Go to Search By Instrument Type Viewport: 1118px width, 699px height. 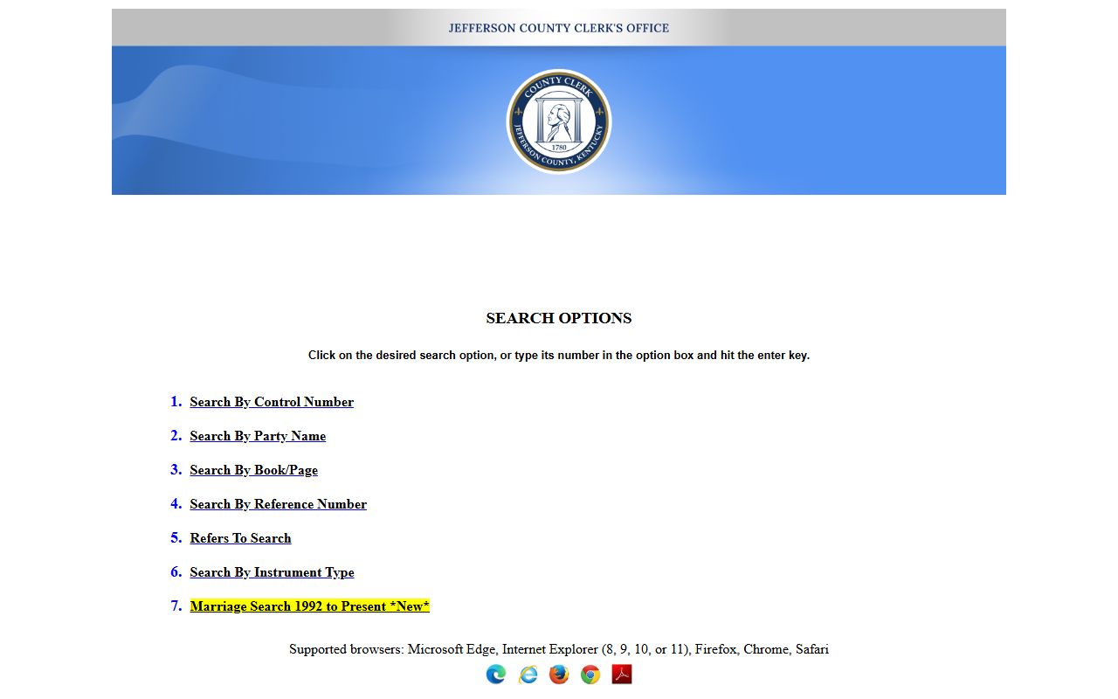pyautogui.click(x=272, y=572)
